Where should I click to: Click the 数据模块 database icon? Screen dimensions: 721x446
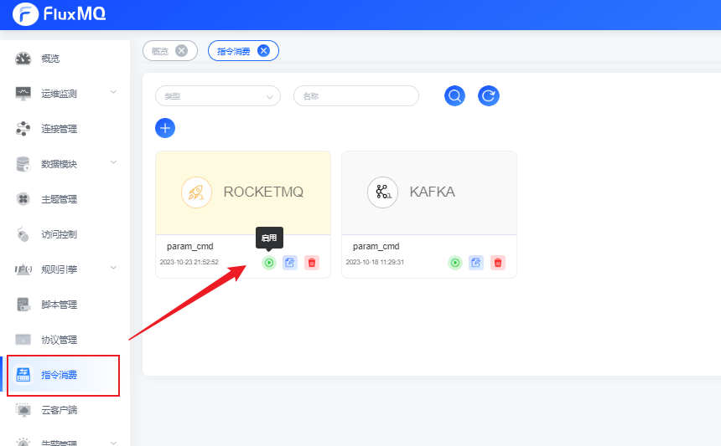tap(23, 164)
